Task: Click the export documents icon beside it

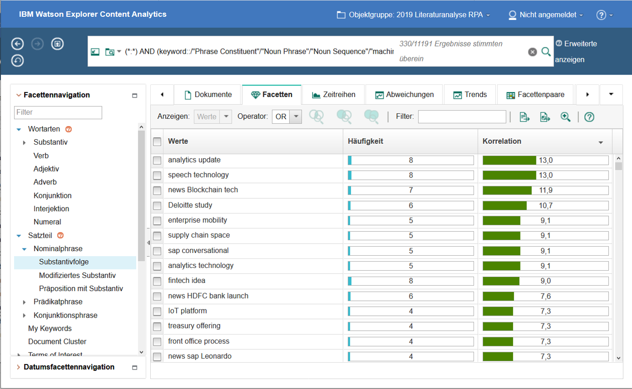Action: (545, 117)
